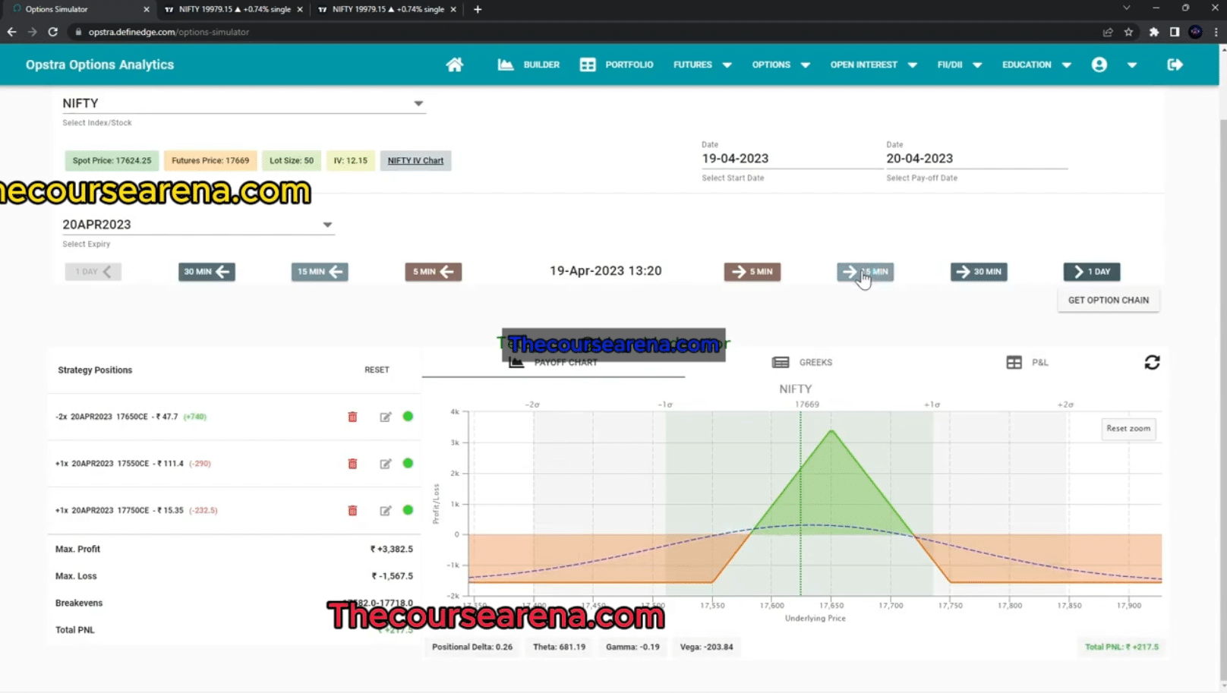Open browser profile avatar
This screenshot has width=1227, height=693.
click(x=1195, y=32)
